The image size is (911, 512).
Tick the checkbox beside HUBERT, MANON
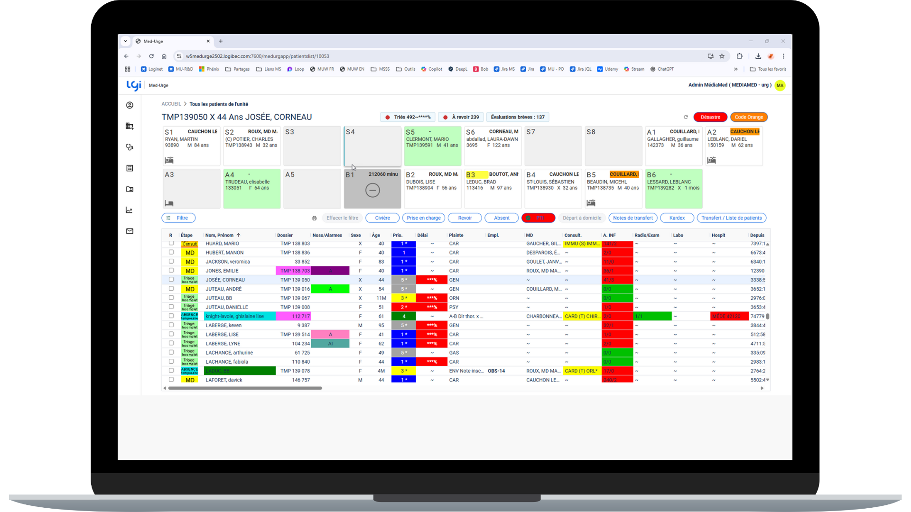tap(171, 252)
